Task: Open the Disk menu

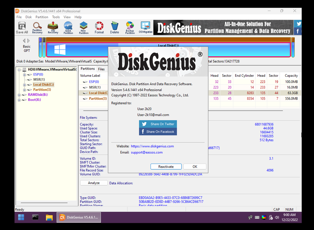Action: coord(28,17)
